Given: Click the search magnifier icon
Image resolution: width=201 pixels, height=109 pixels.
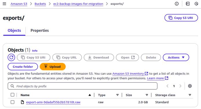Looking at the screenshot, I should (12, 86).
